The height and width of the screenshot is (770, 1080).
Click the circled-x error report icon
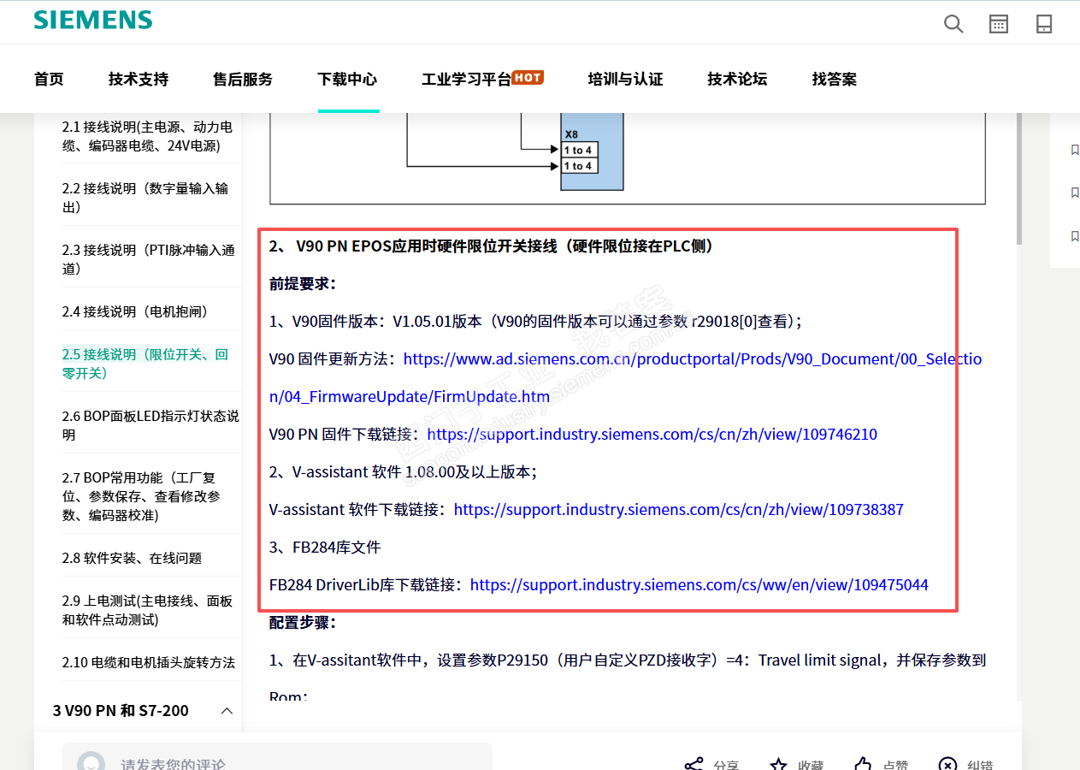[x=947, y=765]
